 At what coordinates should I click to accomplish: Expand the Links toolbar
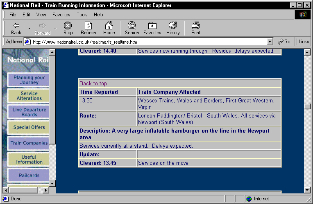click(304, 42)
